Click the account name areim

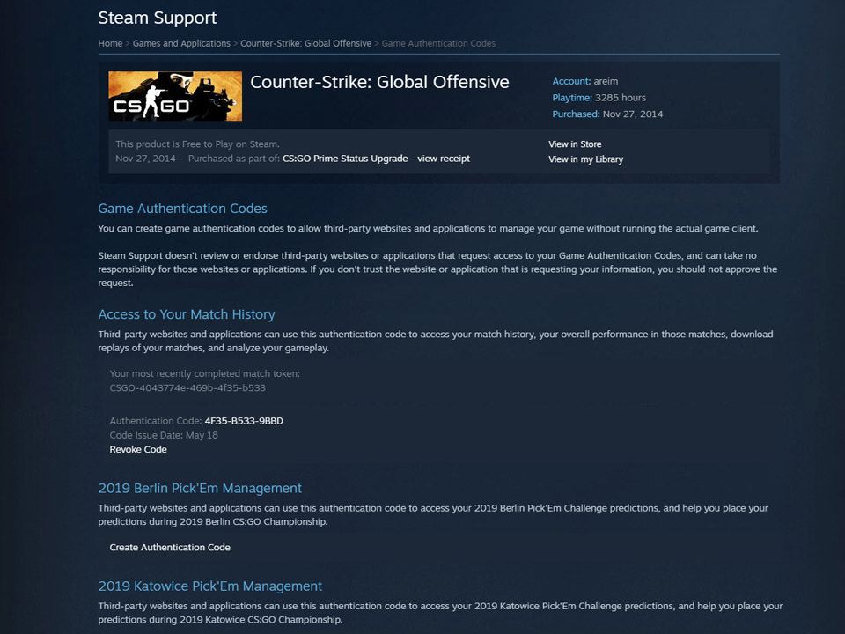pyautogui.click(x=606, y=81)
